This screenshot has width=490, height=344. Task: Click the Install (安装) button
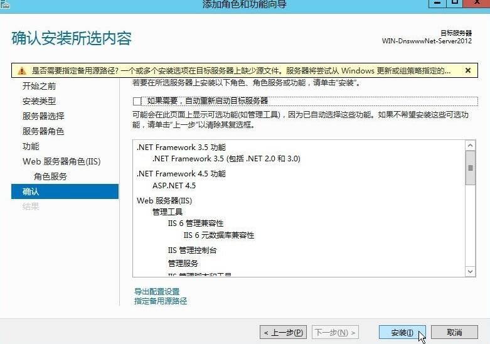pyautogui.click(x=402, y=332)
